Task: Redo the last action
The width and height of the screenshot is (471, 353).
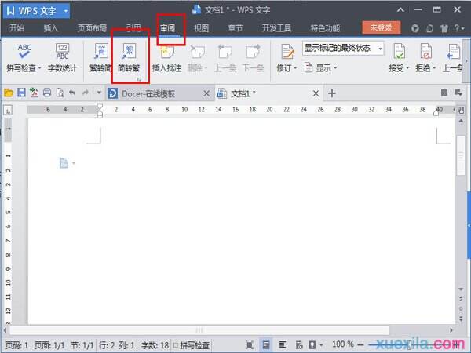Action: tap(86, 93)
